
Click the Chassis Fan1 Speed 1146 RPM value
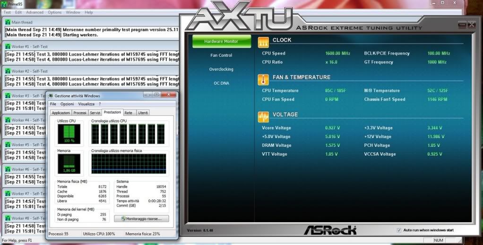coord(438,99)
